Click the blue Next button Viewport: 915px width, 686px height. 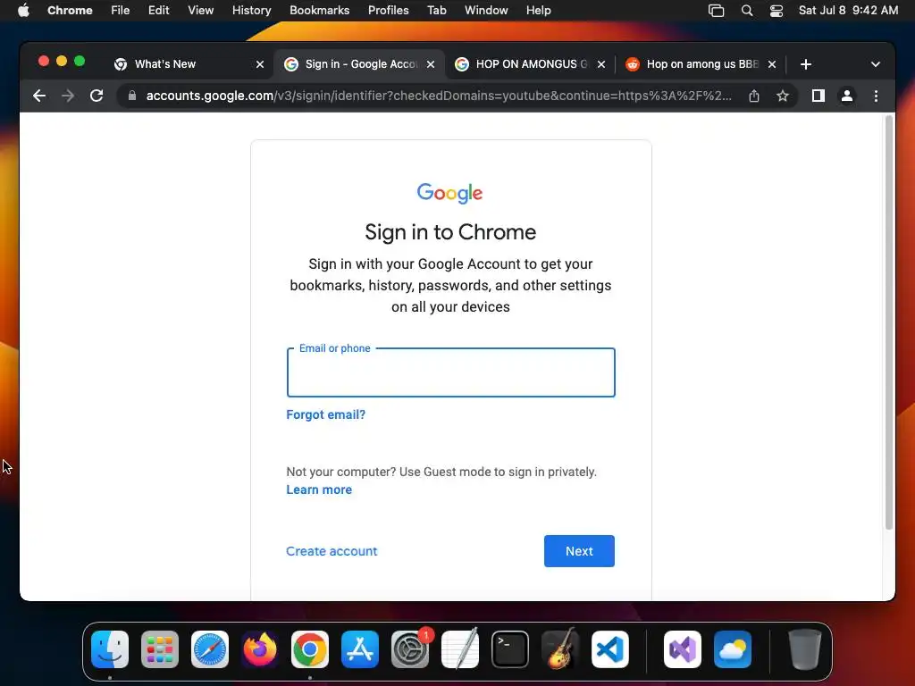pos(579,551)
